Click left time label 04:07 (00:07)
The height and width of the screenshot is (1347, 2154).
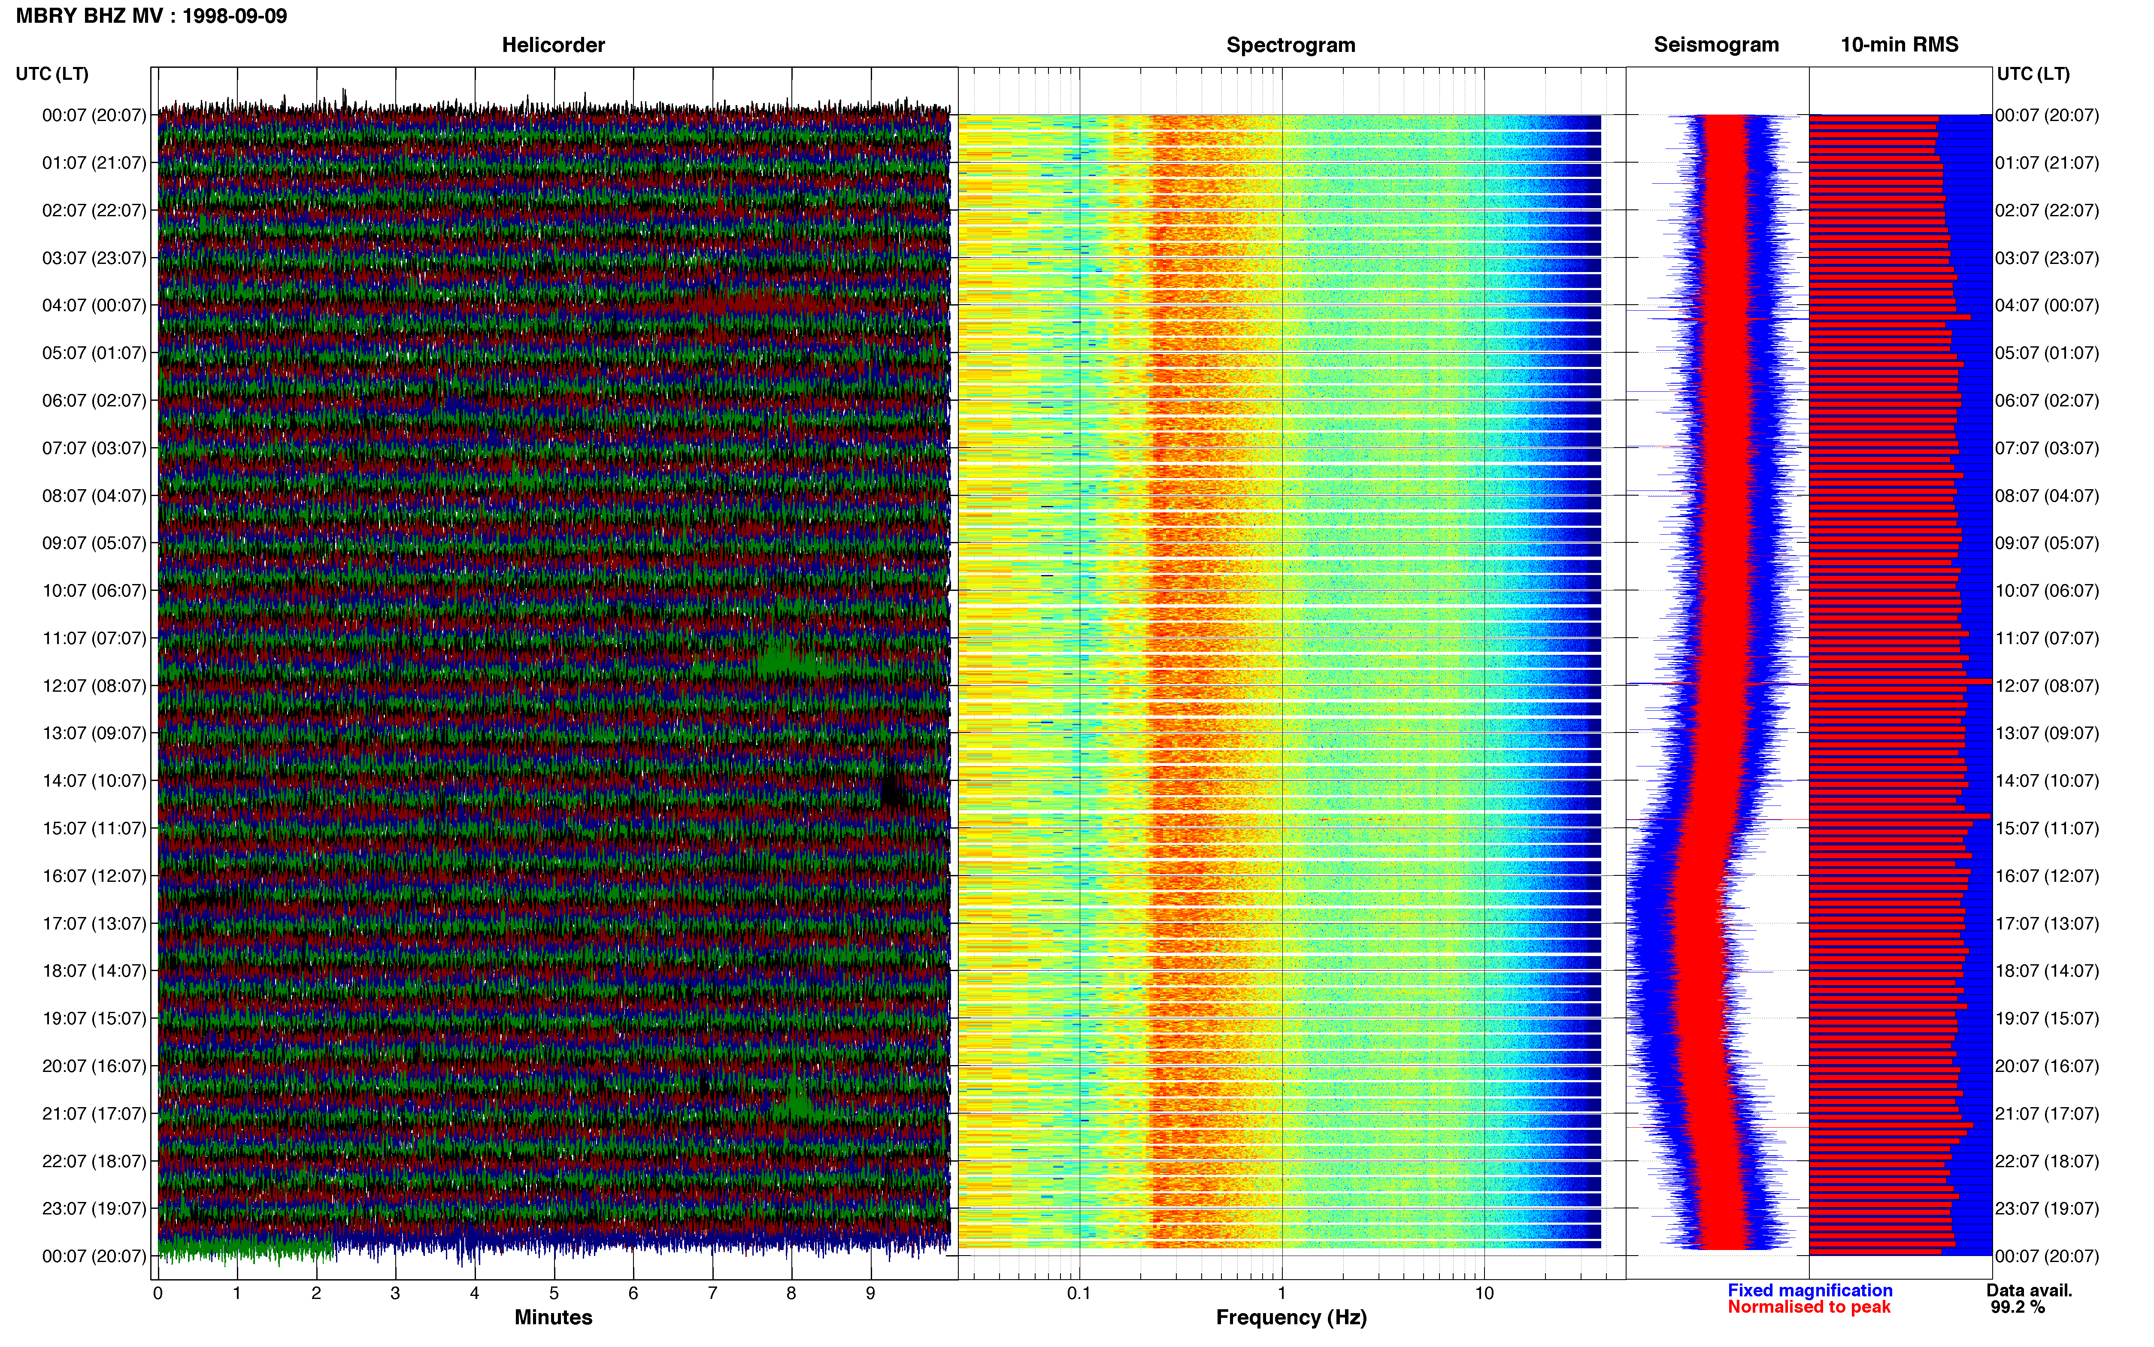pyautogui.click(x=94, y=306)
